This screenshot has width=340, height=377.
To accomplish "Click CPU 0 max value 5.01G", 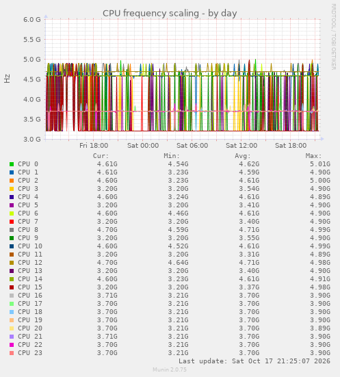I will pyautogui.click(x=320, y=164).
